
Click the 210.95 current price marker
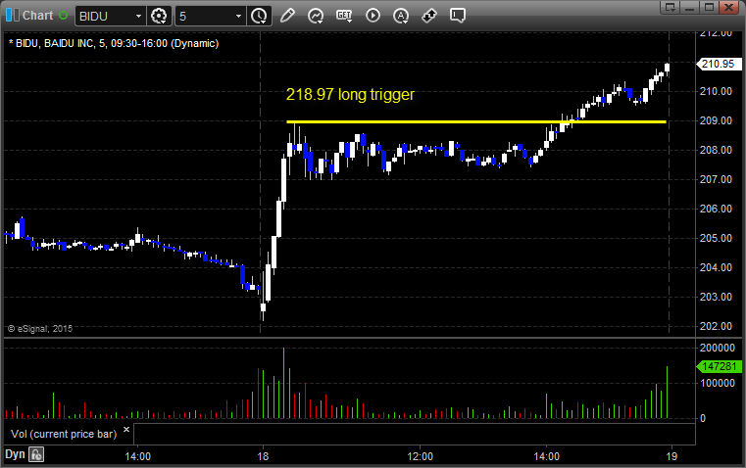[x=719, y=64]
